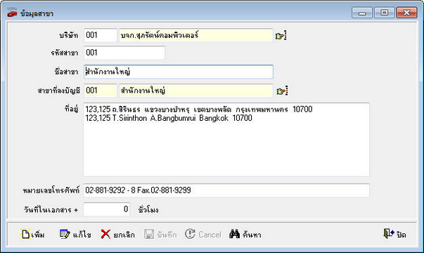Open company lookup hand icon beside บจก.สุภรัตน์คอมพิวเตอร์
Screen dimensions: 424x253
coord(281,36)
